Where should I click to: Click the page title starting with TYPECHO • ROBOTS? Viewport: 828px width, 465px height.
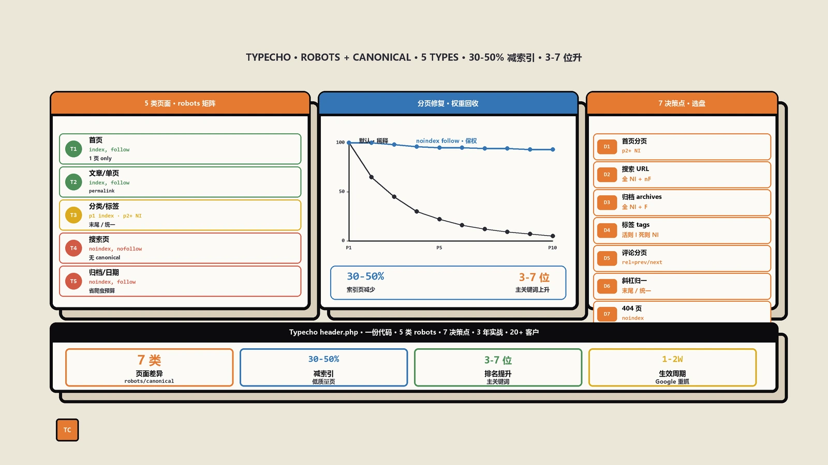pos(414,57)
